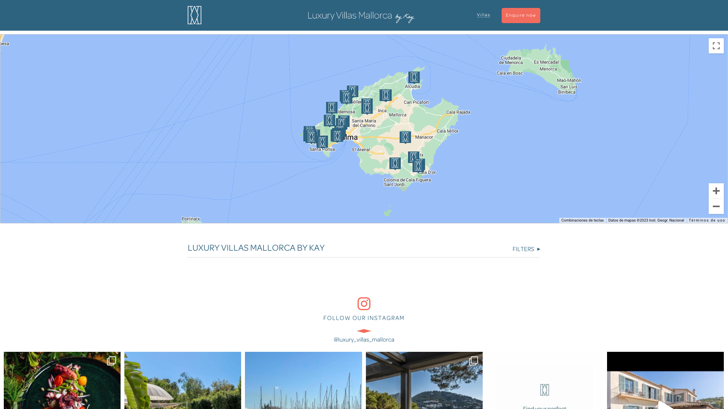
Task: Open the sailboat marina Instagram post
Action: coord(303,380)
